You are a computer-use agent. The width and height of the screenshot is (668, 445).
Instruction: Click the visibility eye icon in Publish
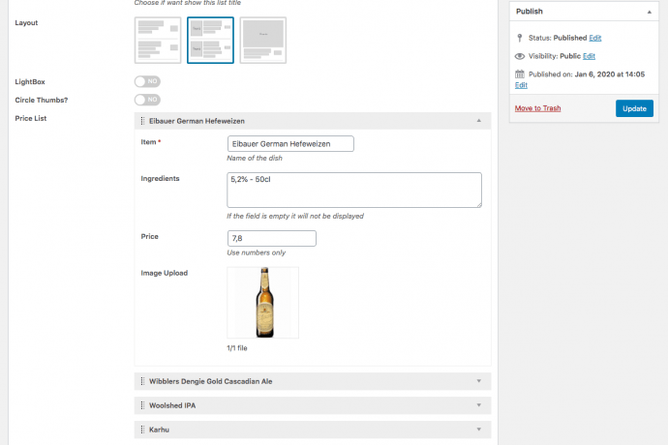(520, 56)
